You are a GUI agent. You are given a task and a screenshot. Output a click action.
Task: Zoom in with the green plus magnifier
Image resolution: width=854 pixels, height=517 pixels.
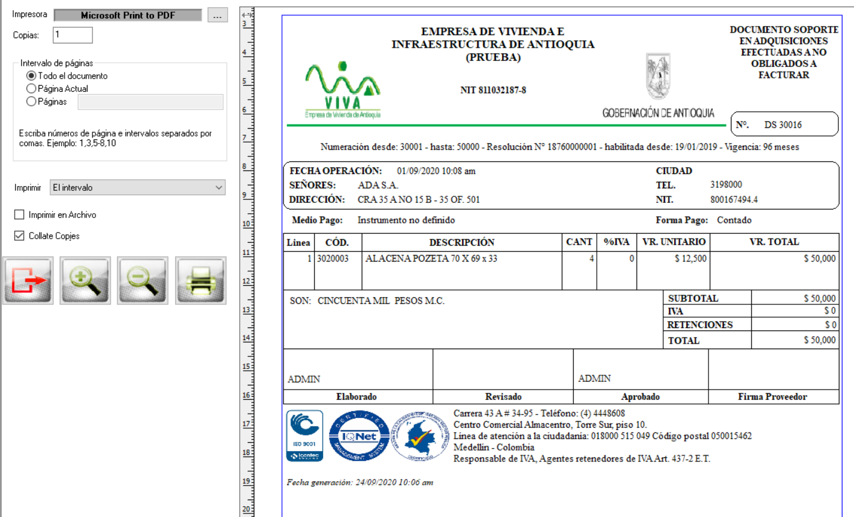(x=85, y=280)
